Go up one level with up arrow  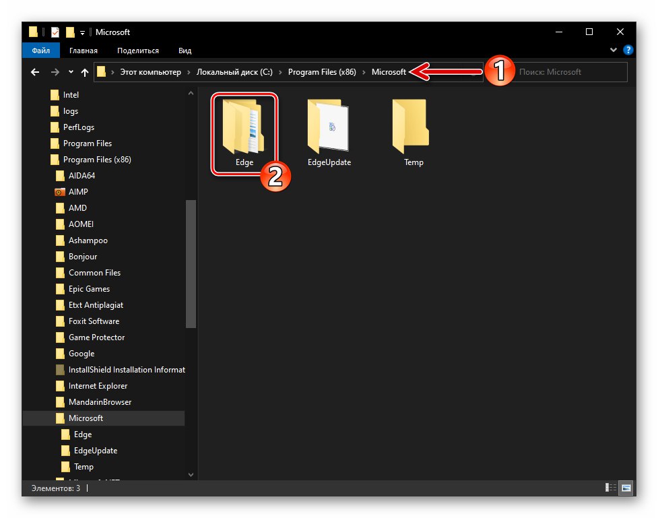(85, 72)
